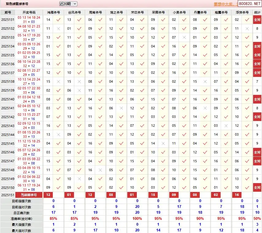262x233 pixels.
Task: Click the gray X in row 2025145 采薇 column
Action: point(163,144)
